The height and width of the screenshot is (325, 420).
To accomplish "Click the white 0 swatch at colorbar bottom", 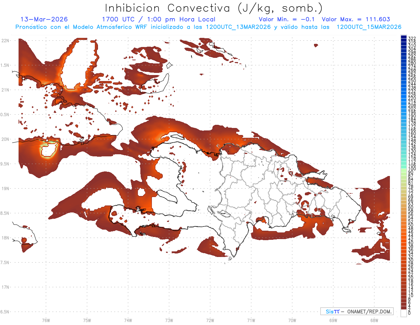I will tap(404, 313).
